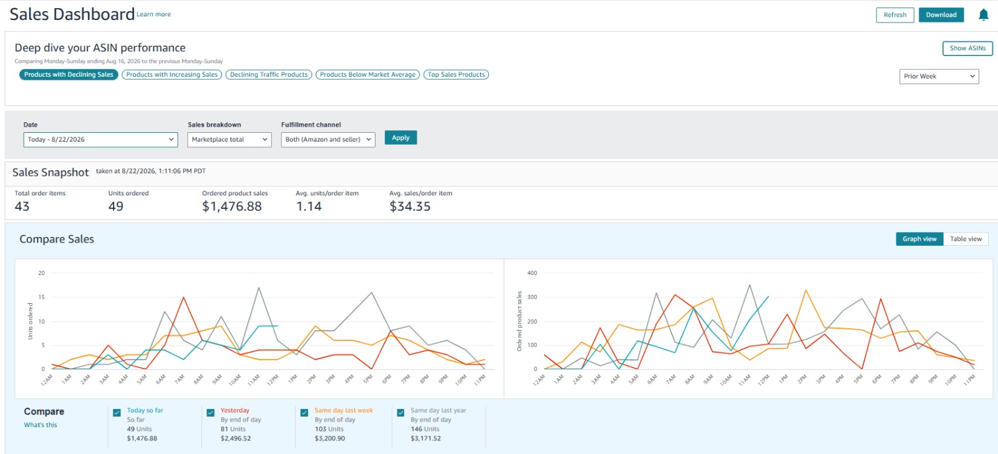Image resolution: width=998 pixels, height=454 pixels.
Task: Click the Sales Snapshot heading
Action: 51,173
